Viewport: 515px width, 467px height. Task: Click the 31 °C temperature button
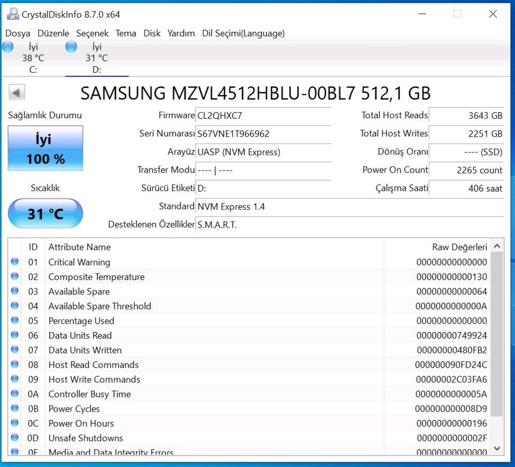click(x=45, y=213)
